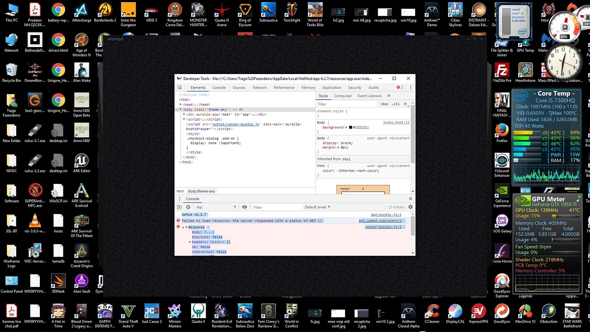Select the html breadcrumb

click(180, 191)
